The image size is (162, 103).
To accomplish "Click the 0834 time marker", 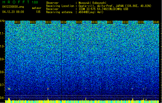I will pos(63,22).
